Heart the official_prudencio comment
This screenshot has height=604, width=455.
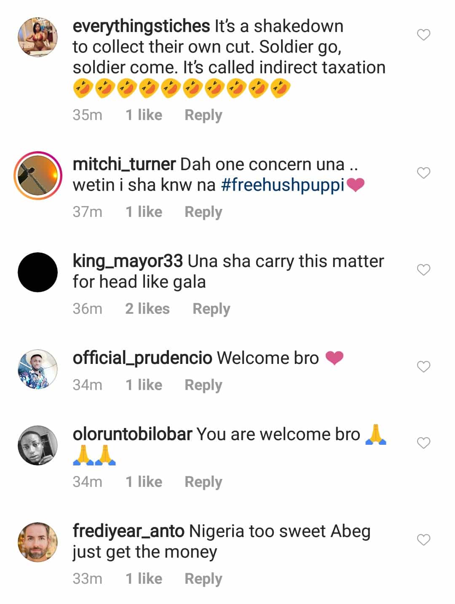(x=423, y=367)
